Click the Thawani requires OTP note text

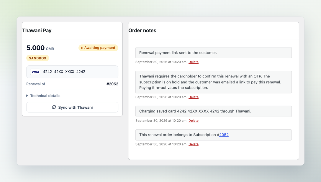point(210,82)
